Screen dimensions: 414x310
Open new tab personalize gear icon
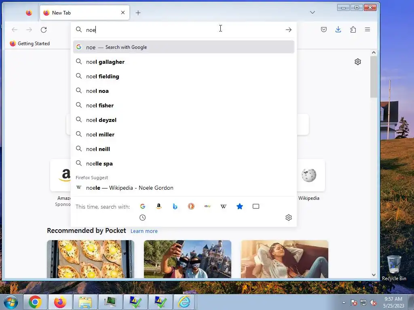pyautogui.click(x=358, y=62)
